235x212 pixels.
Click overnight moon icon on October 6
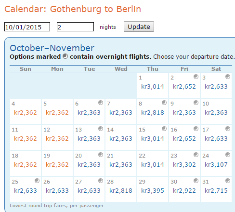(101, 103)
